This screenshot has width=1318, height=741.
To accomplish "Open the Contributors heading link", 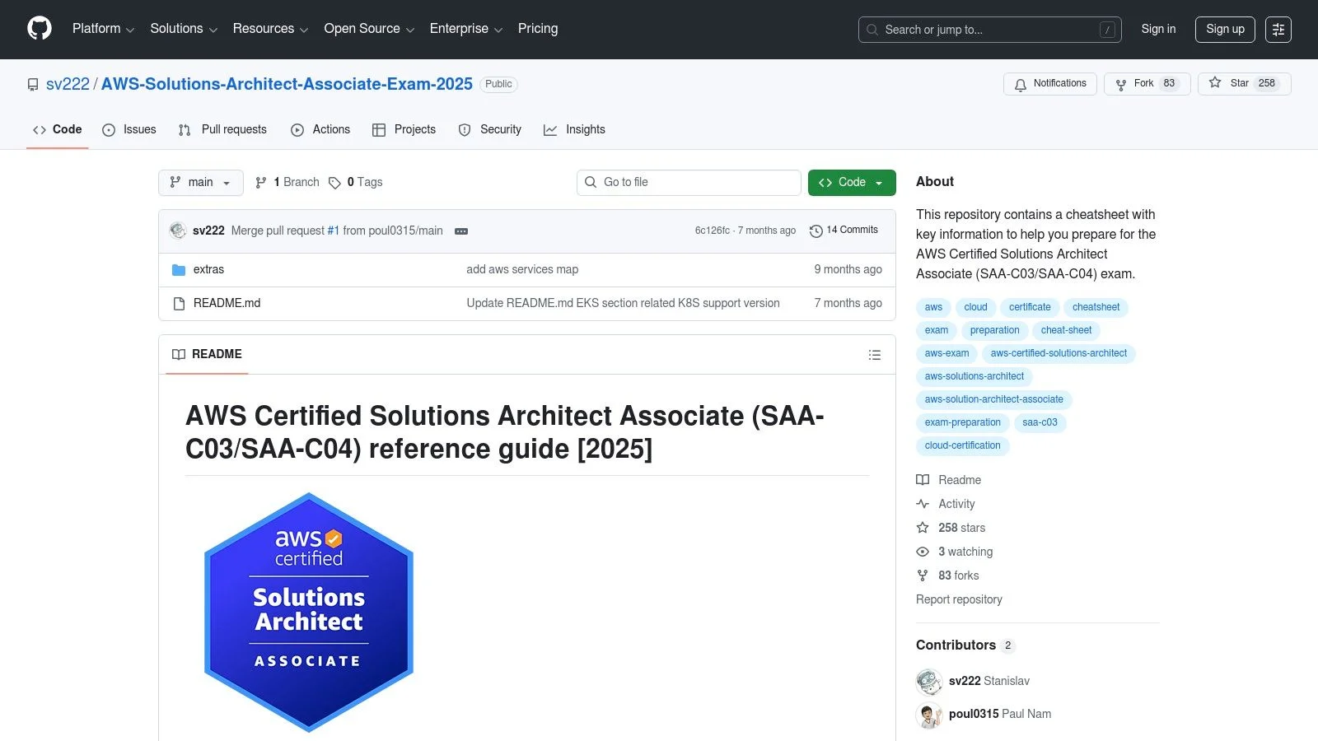I will click(965, 645).
